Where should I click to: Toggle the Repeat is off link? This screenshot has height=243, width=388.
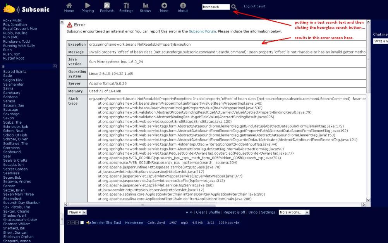(234, 212)
